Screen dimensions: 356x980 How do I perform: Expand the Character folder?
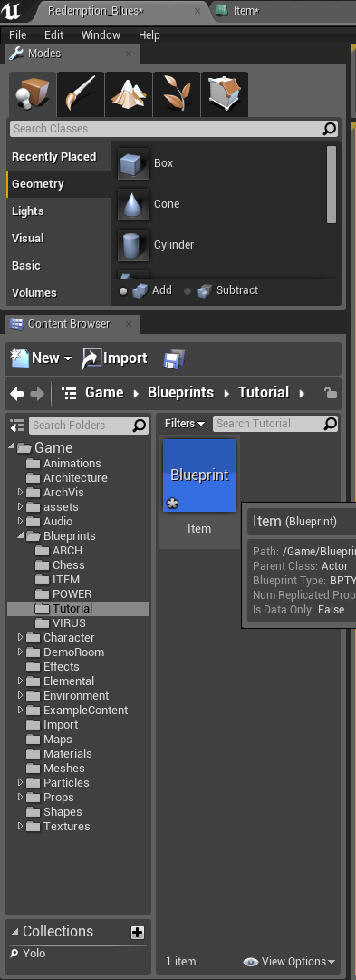click(21, 638)
